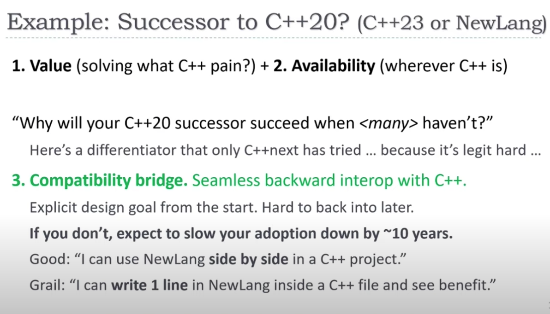Click the slide title 'Example: Successor to C++20?'
The image size is (550, 314).
178,22
